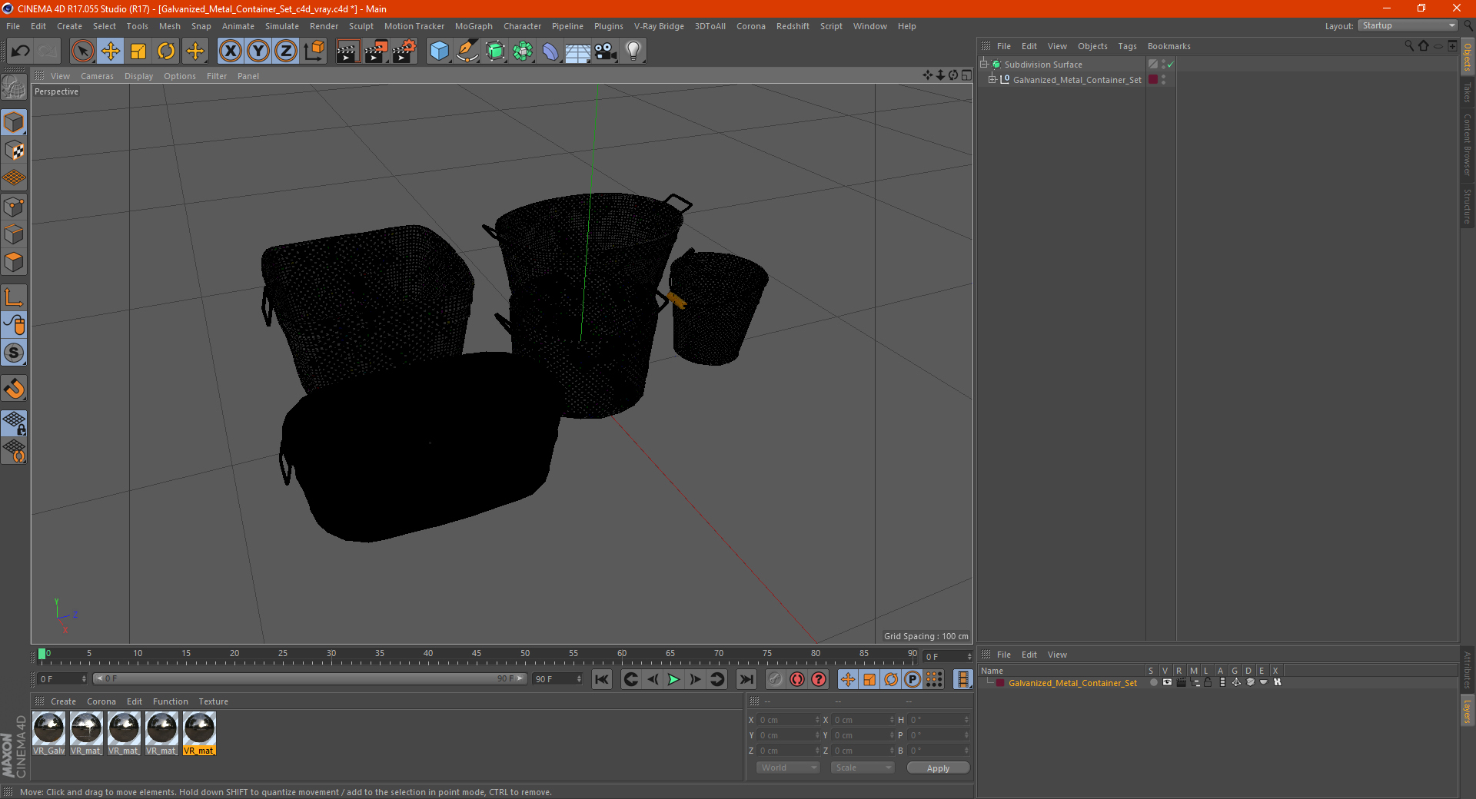Open V-Ray Bridge menu
The image size is (1476, 799).
point(659,26)
